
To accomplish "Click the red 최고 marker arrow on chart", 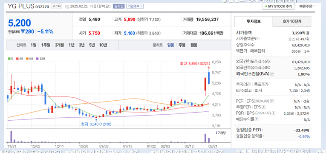I will pos(209,67).
